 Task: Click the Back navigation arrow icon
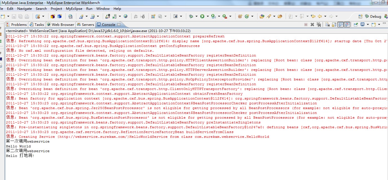(320, 16)
